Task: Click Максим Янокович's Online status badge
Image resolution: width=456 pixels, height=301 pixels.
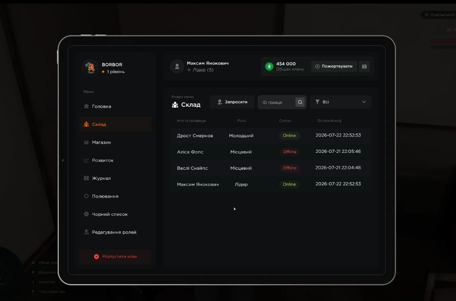Action: [289, 184]
